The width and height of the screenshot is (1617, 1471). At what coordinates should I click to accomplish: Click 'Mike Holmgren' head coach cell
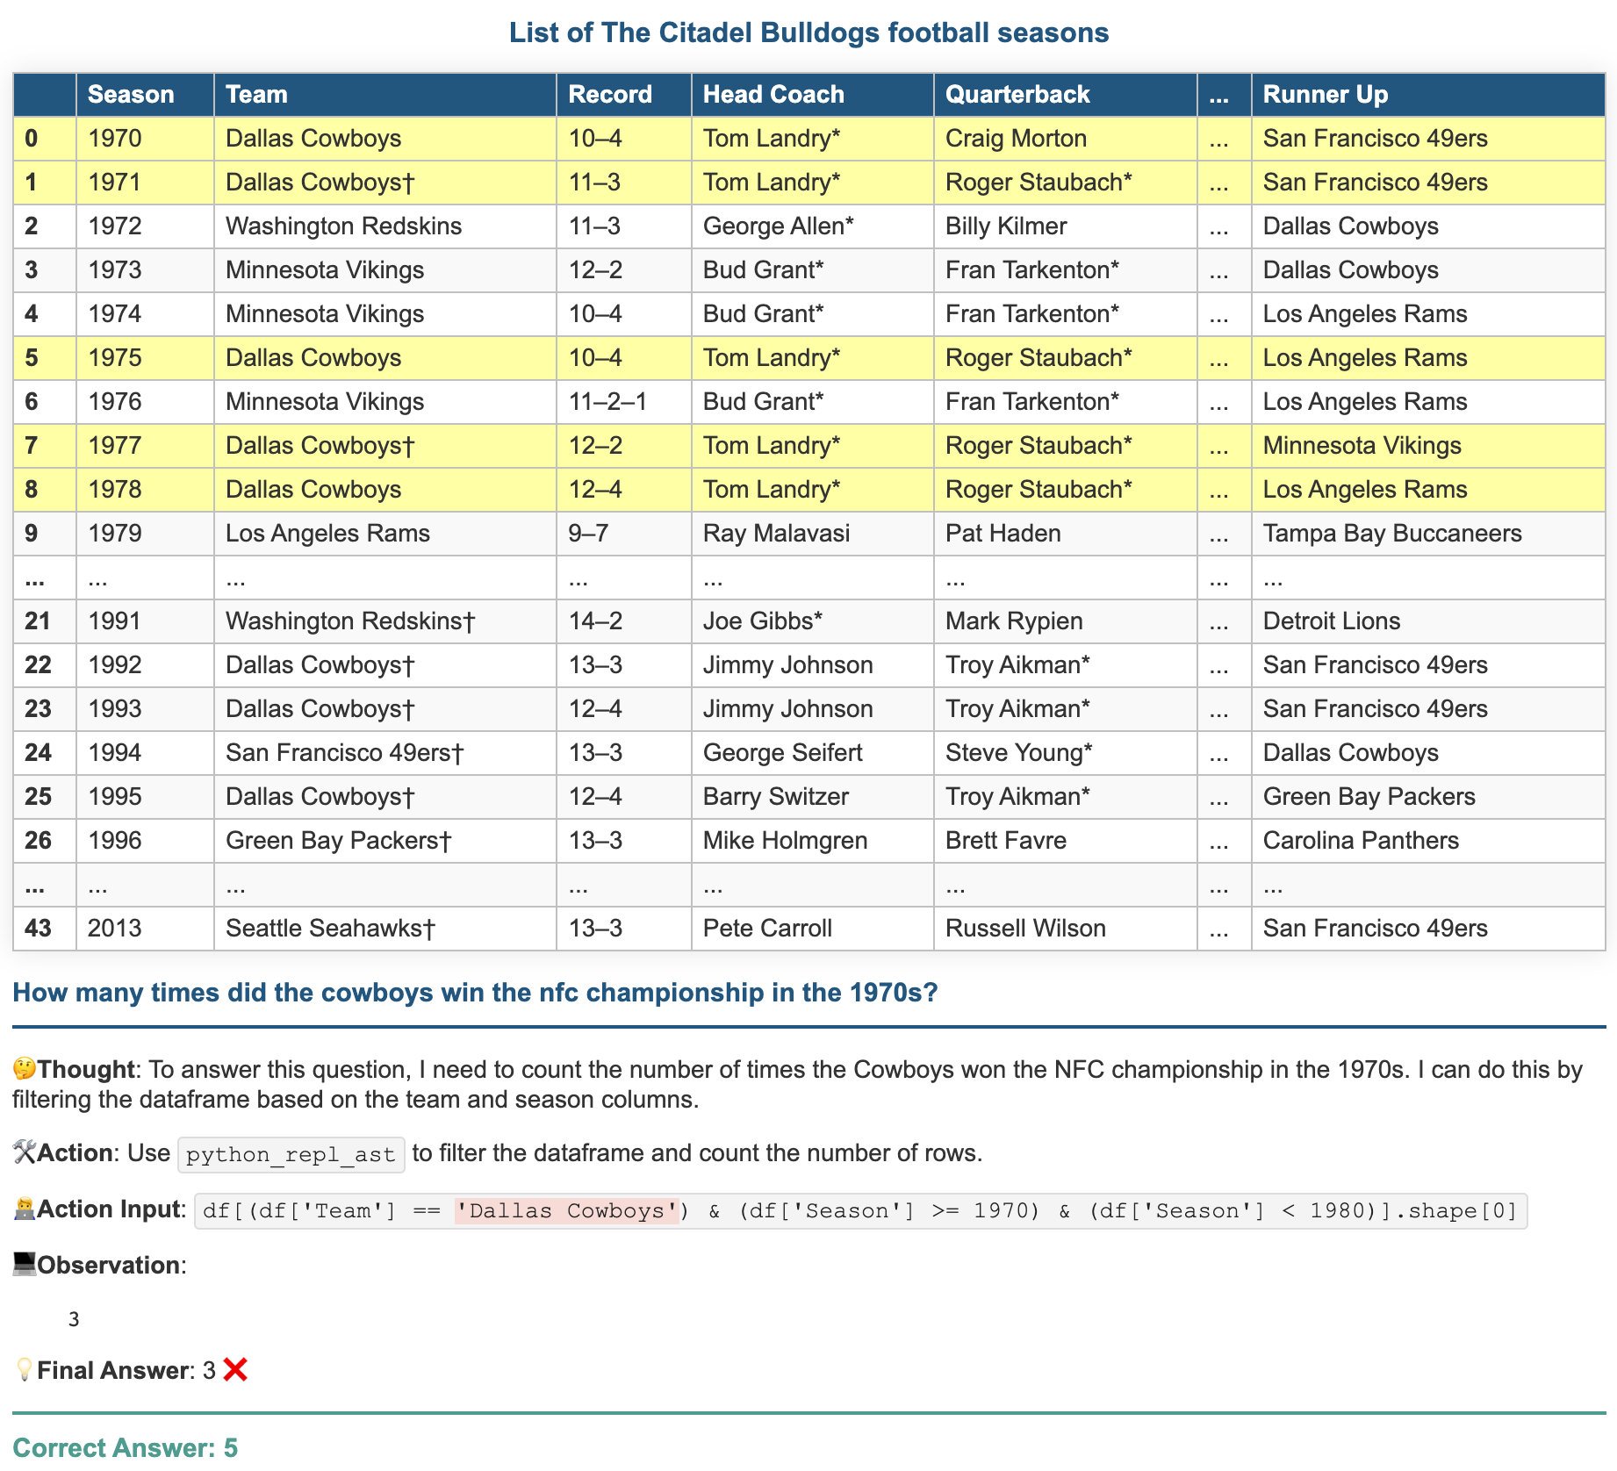click(x=813, y=841)
